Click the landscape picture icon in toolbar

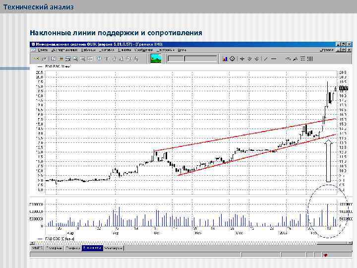[x=156, y=59]
